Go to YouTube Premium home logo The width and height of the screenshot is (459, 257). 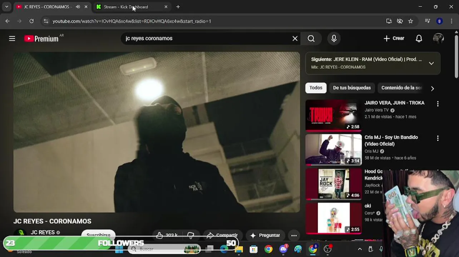click(x=41, y=39)
